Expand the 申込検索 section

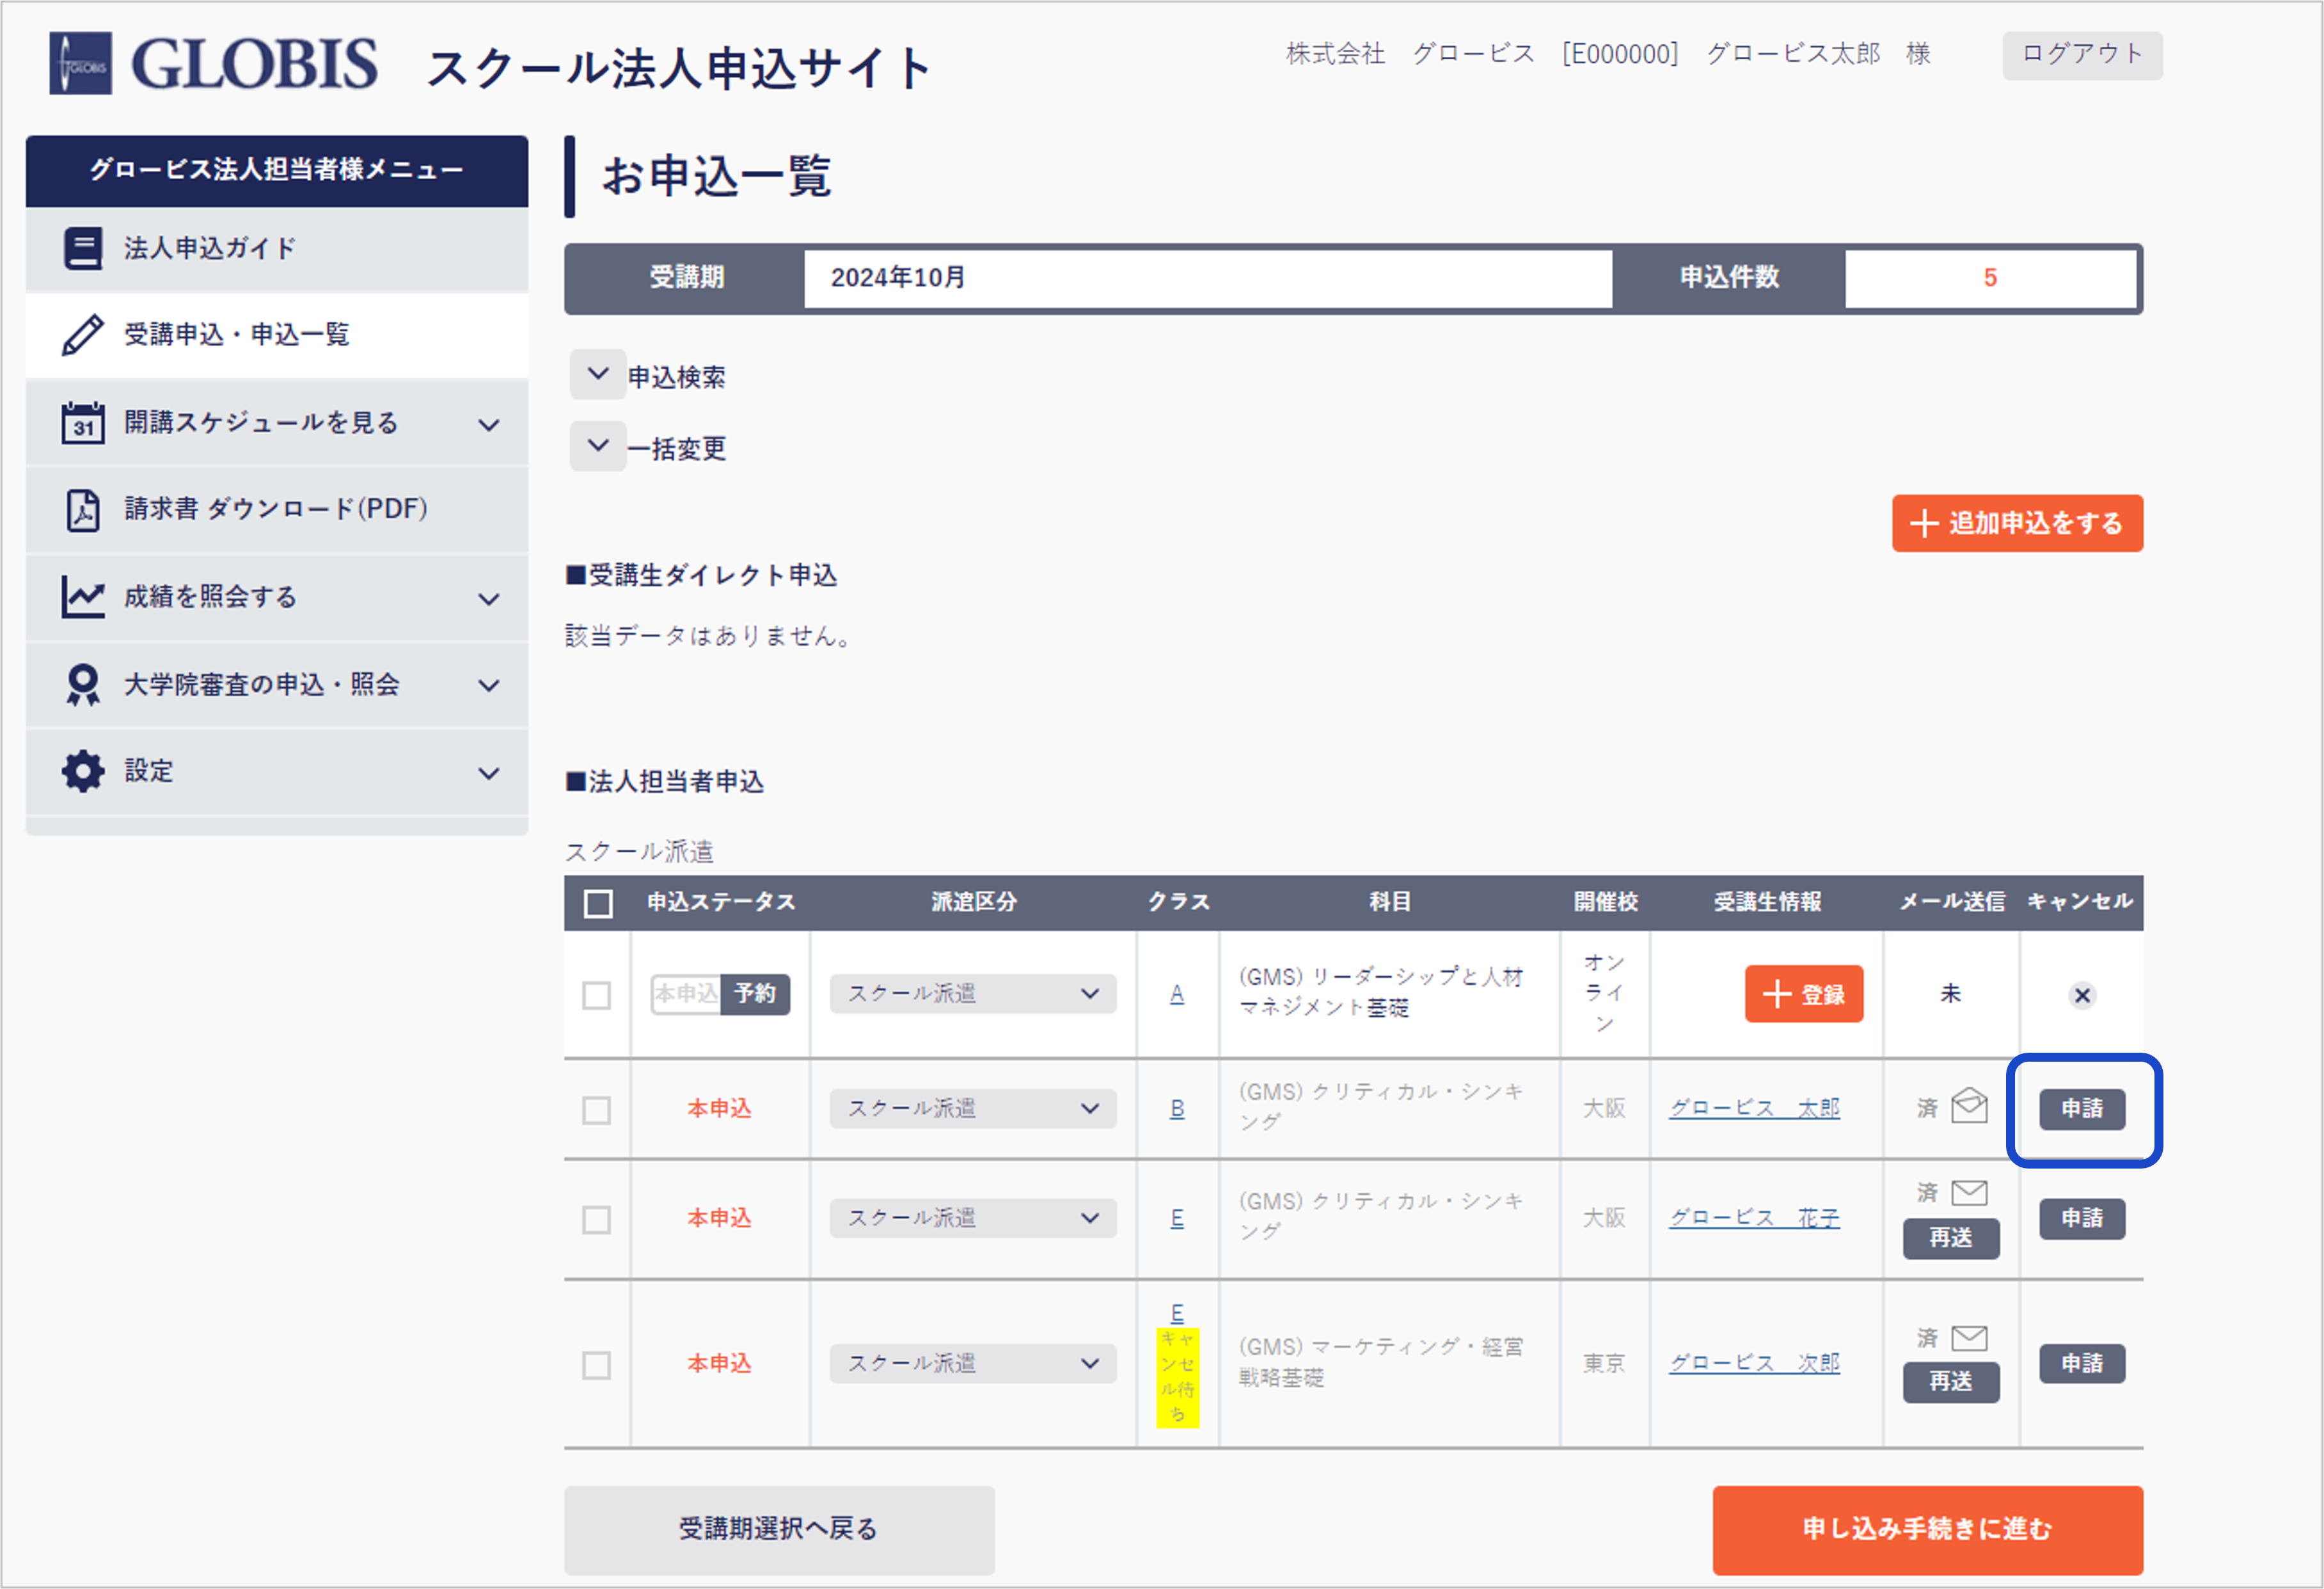(598, 375)
